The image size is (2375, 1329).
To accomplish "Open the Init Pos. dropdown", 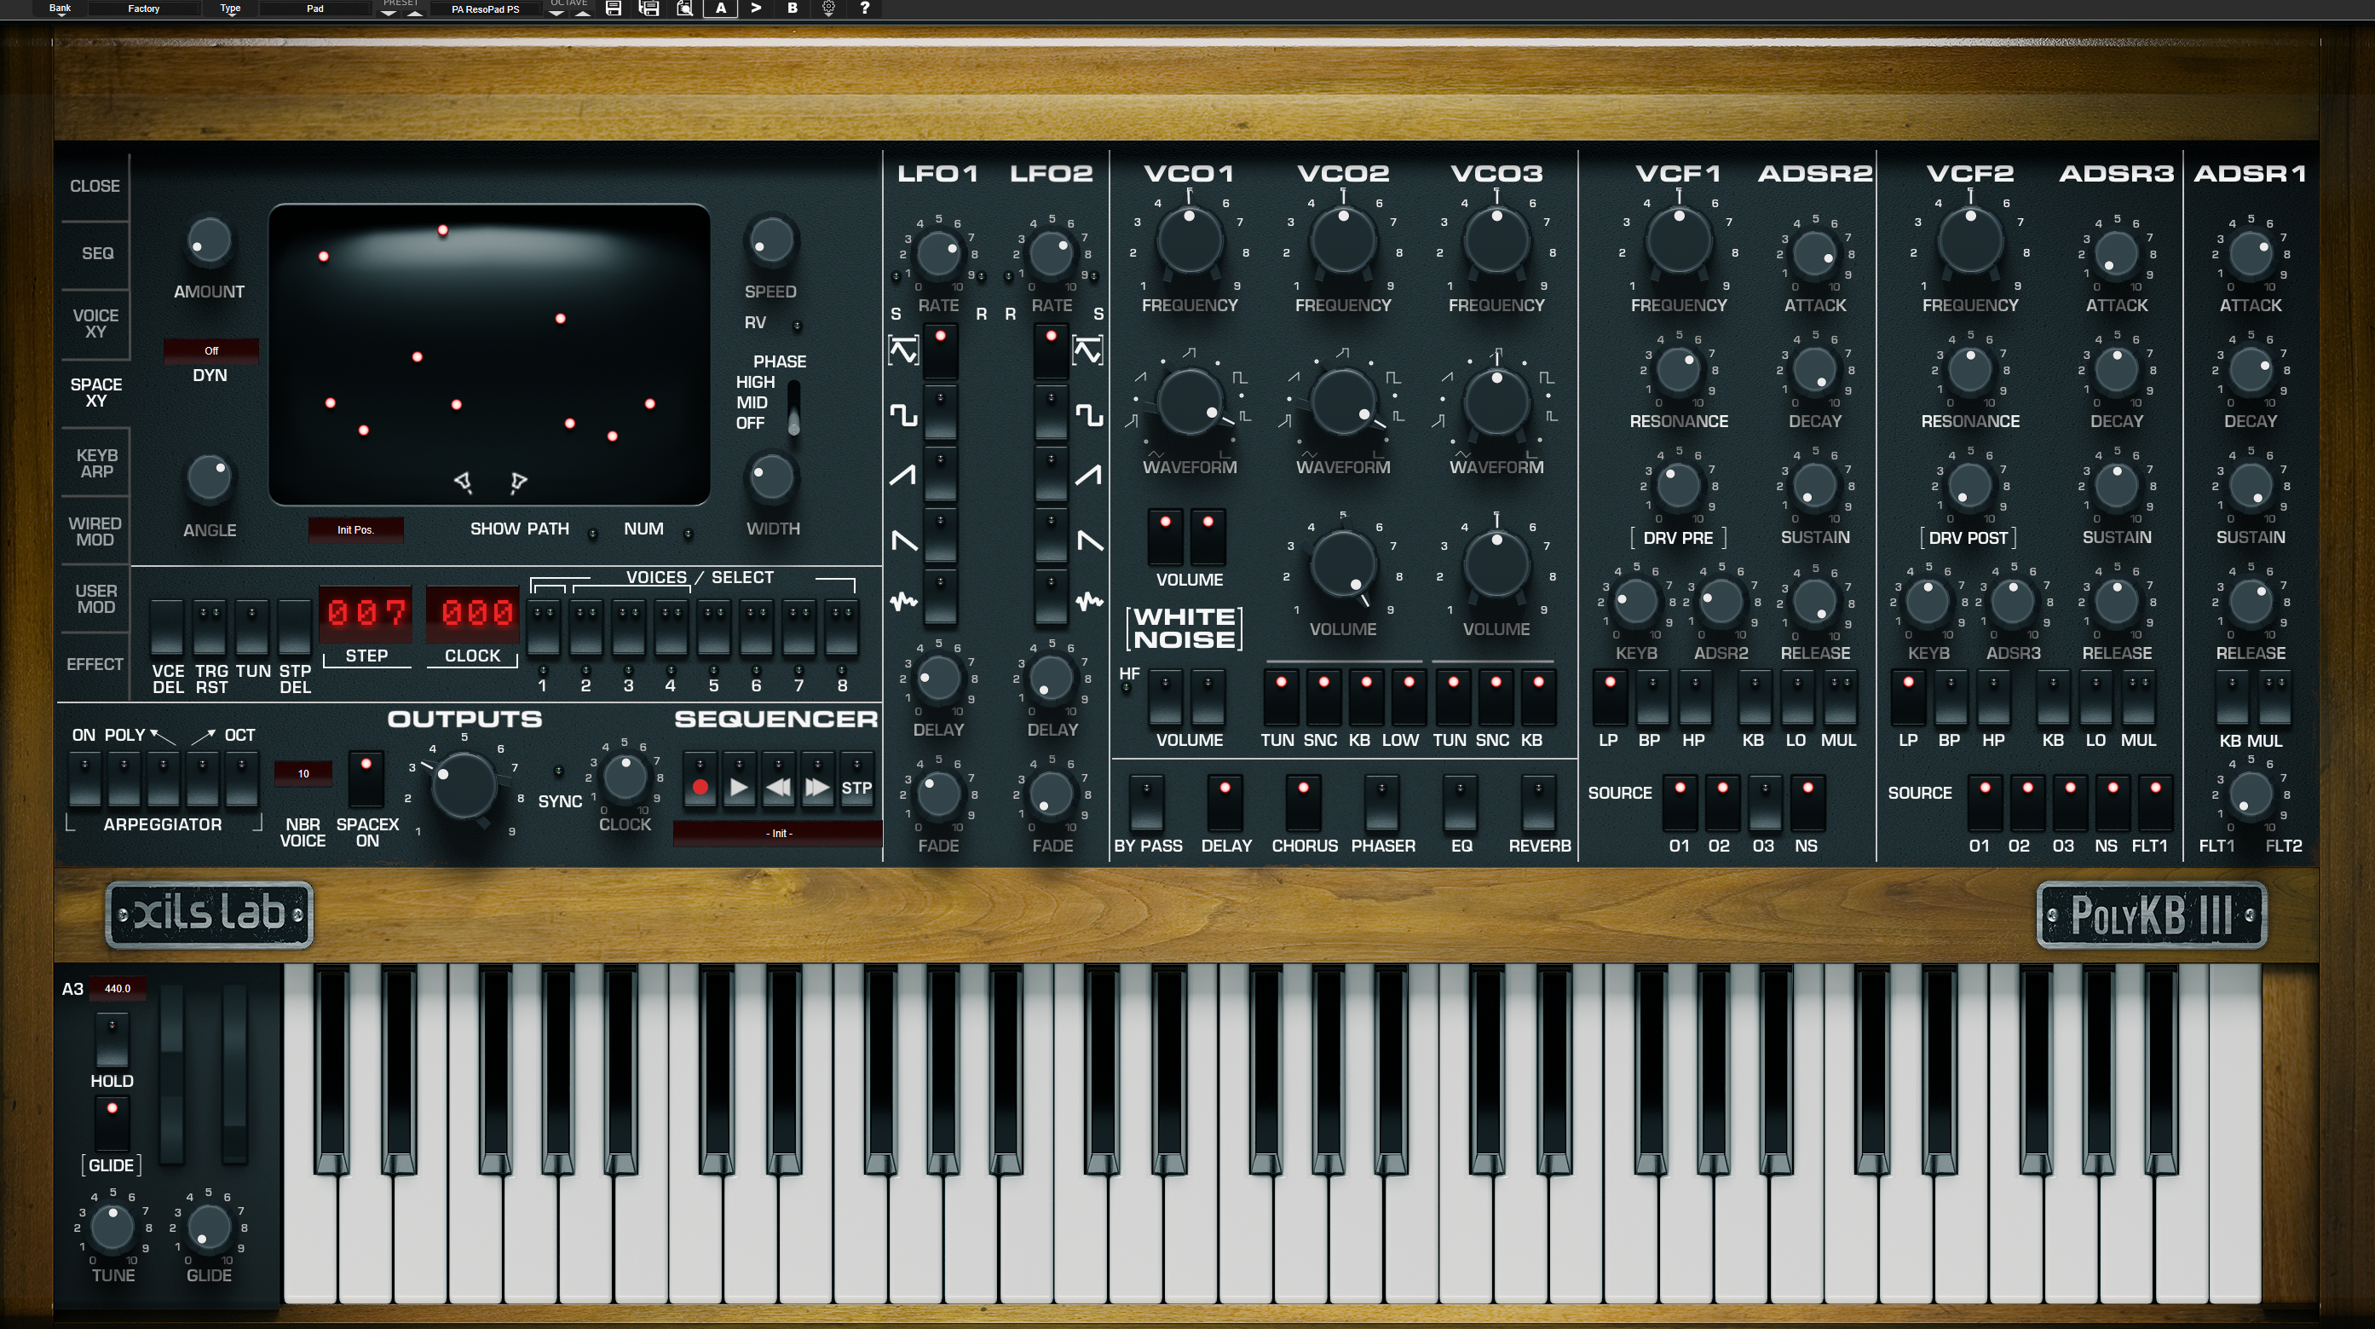I will click(355, 529).
